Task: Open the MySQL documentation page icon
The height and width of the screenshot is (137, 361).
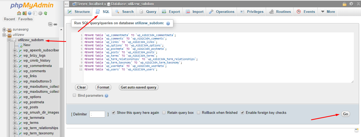Action: point(35,13)
